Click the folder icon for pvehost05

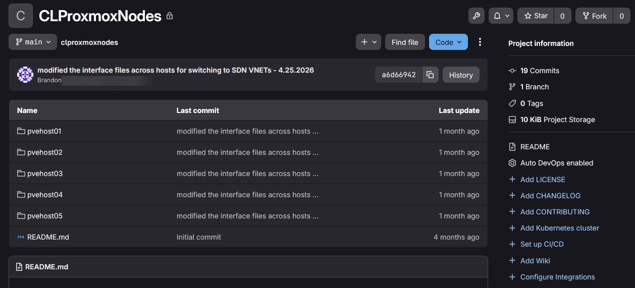tap(21, 216)
